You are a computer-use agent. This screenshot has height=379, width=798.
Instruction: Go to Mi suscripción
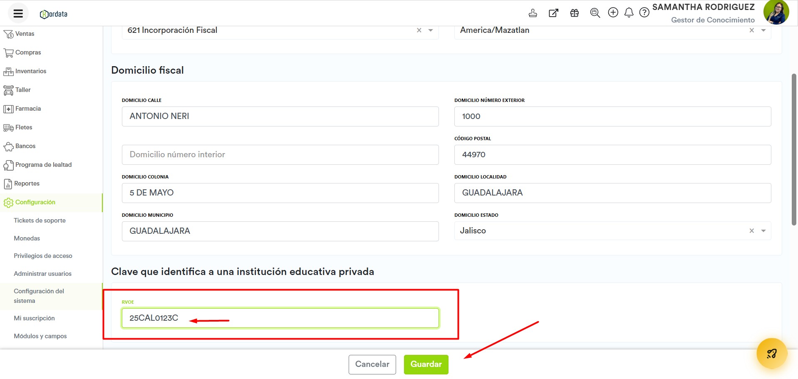tap(34, 318)
